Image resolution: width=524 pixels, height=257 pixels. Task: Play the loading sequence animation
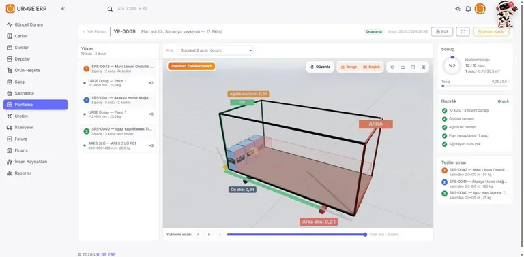pos(209,235)
